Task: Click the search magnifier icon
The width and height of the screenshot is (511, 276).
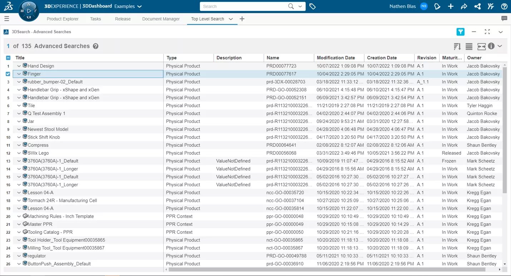Action: (x=291, y=6)
